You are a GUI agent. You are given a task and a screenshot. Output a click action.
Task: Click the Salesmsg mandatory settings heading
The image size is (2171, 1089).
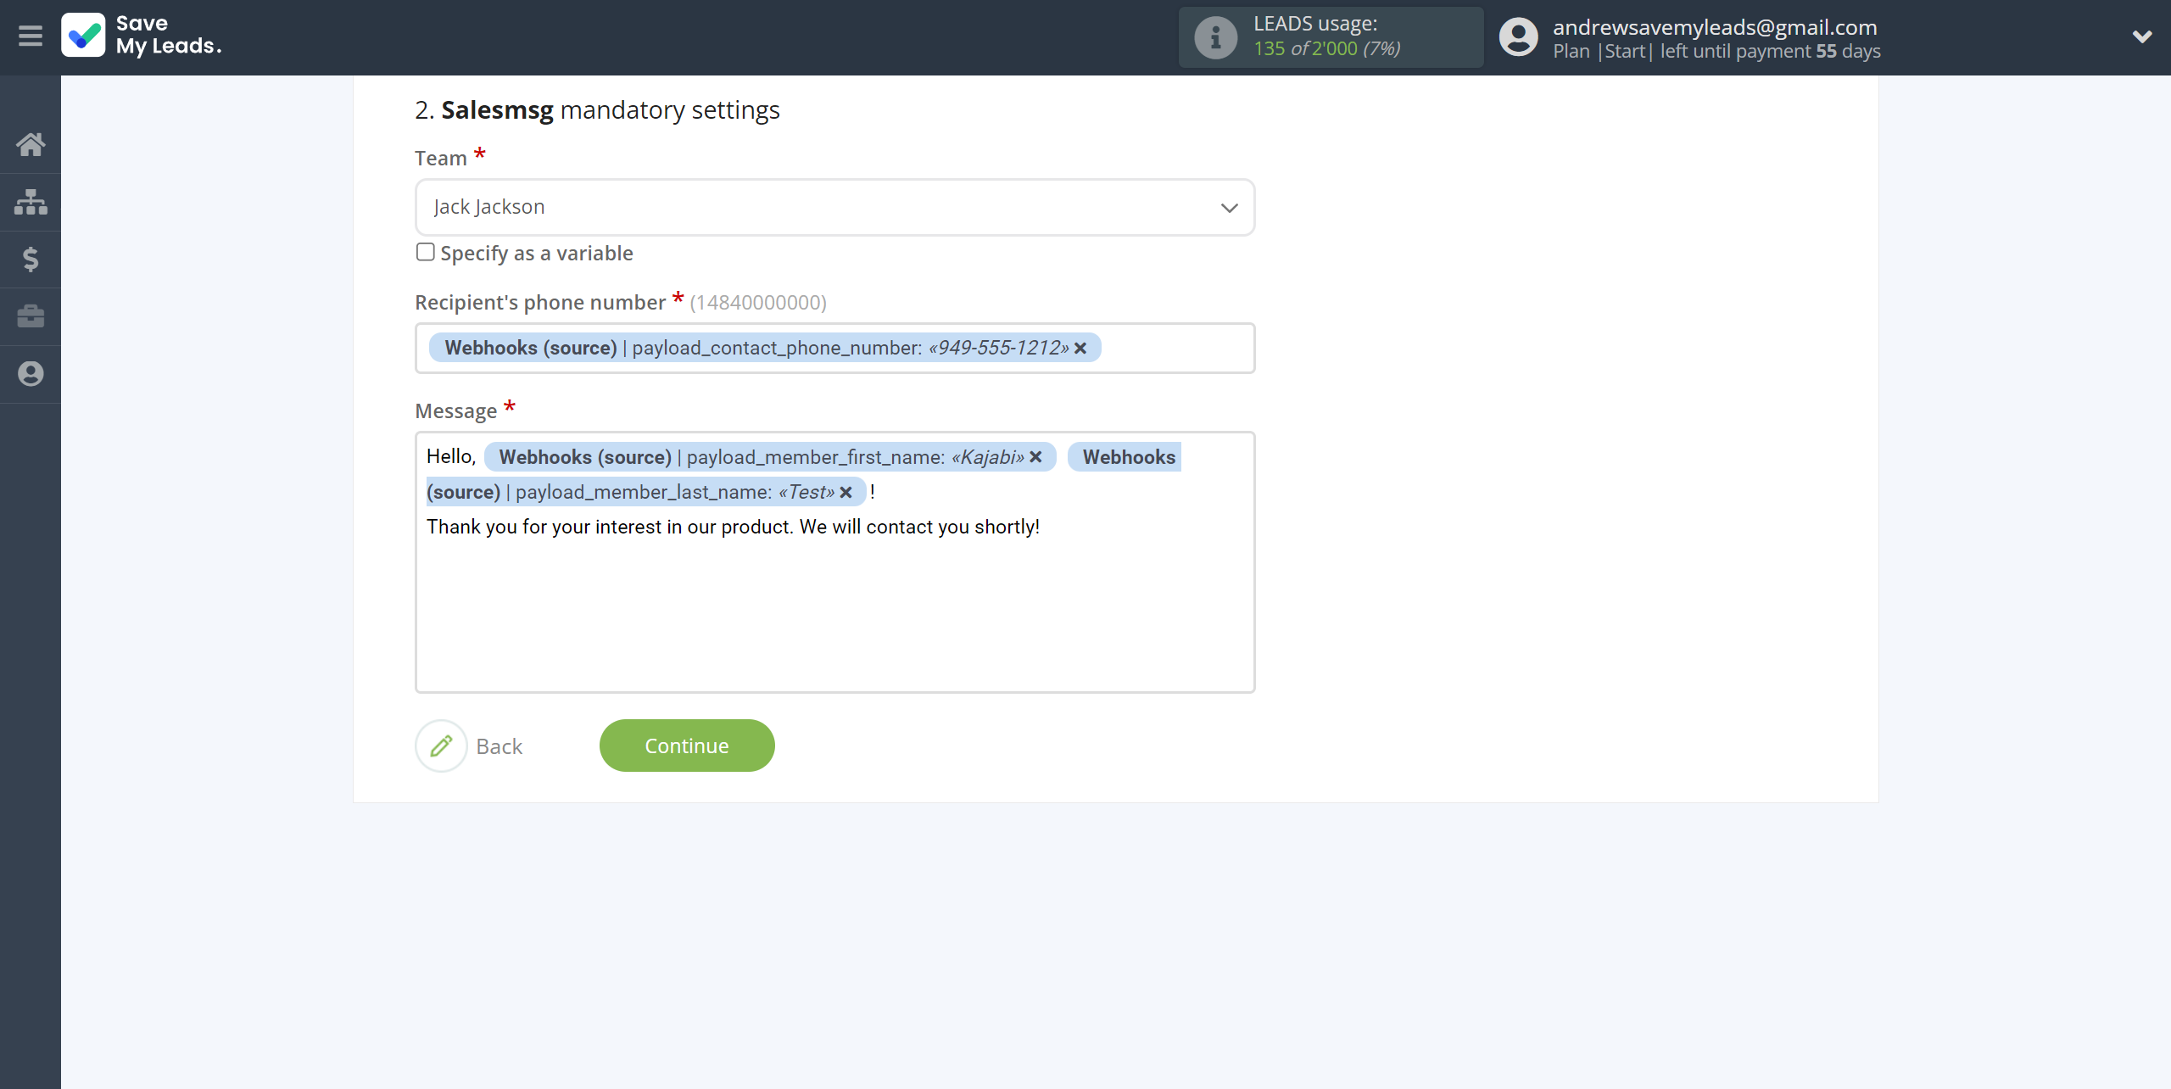coord(597,110)
